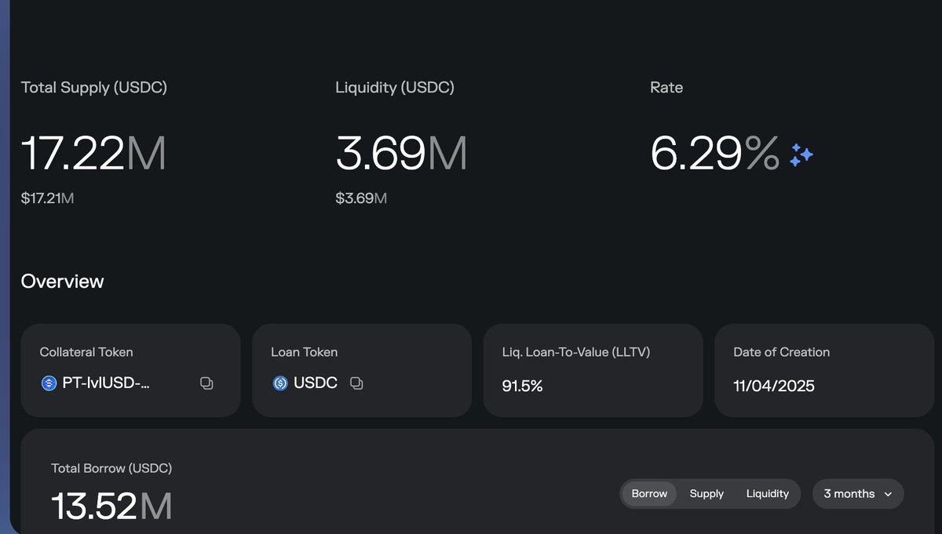The width and height of the screenshot is (942, 534).
Task: Click the chevron arrow in timeframe selector
Action: (x=889, y=495)
